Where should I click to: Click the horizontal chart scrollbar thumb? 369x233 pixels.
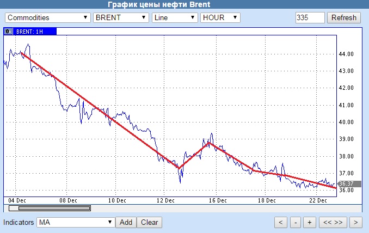(54, 208)
